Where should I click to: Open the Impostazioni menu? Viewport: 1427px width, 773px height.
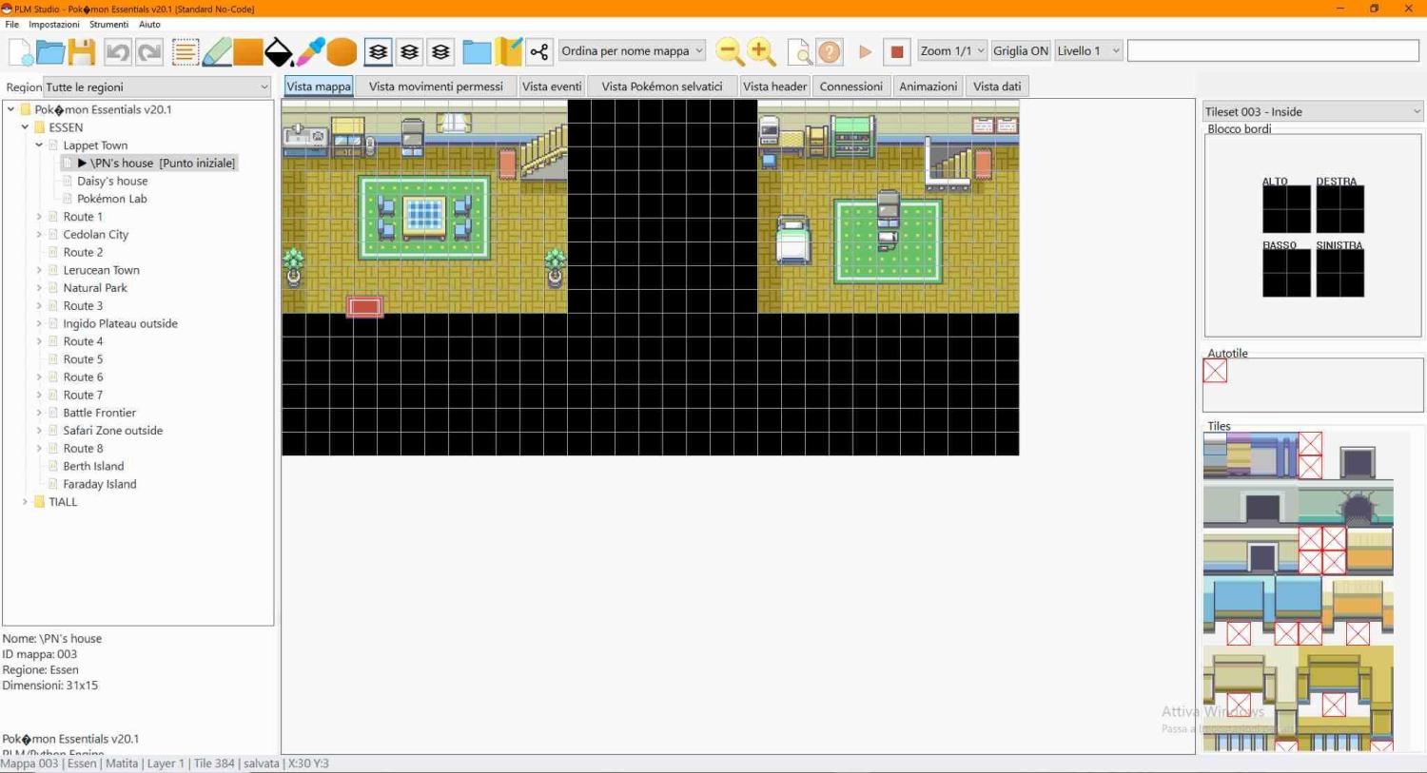tap(54, 25)
